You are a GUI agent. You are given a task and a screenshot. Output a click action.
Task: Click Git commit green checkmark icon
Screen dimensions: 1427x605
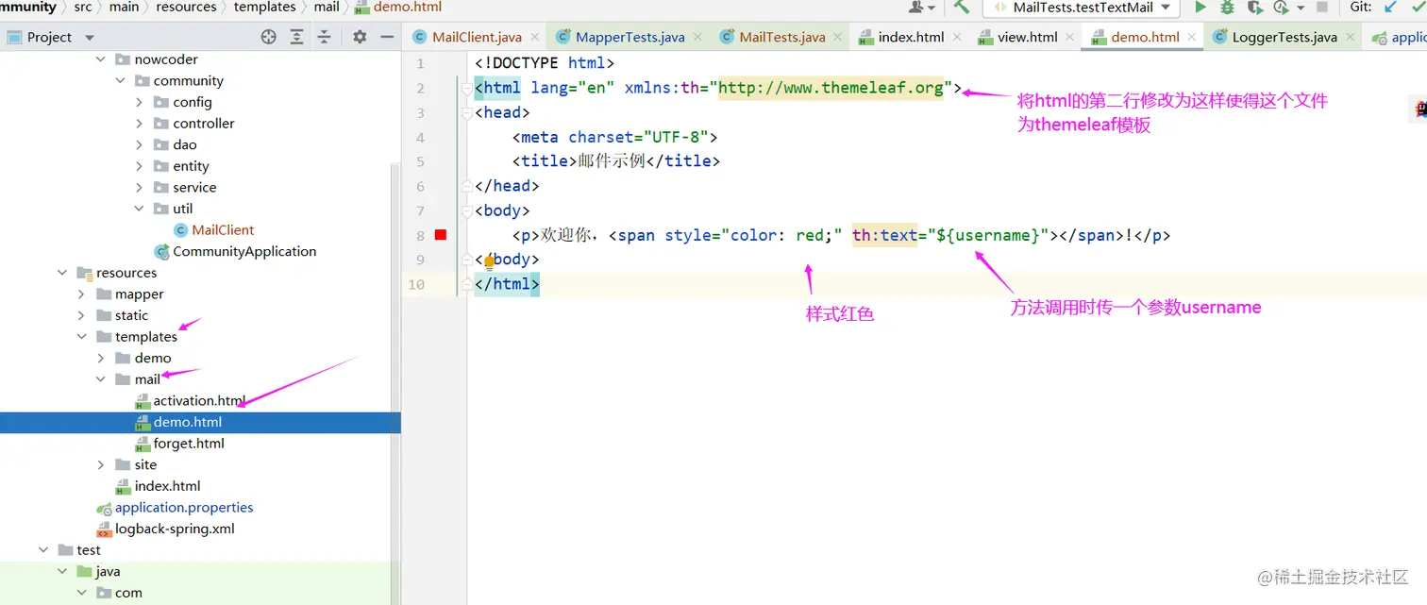1419,7
